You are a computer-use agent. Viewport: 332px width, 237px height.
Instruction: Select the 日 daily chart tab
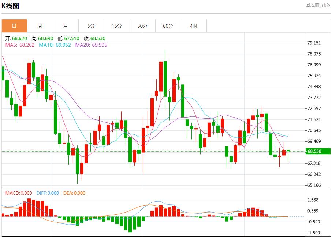pyautogui.click(x=14, y=26)
